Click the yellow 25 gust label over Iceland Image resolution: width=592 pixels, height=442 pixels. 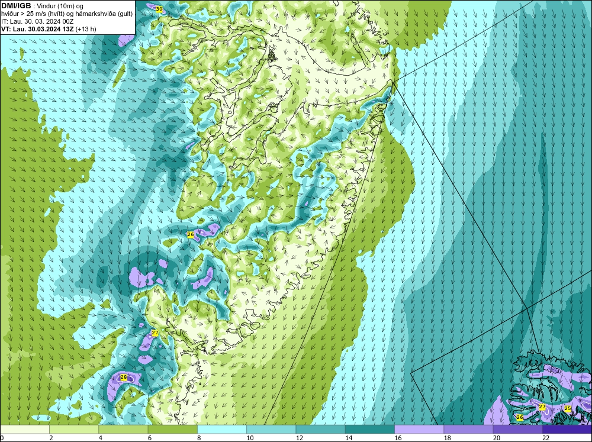568,408
